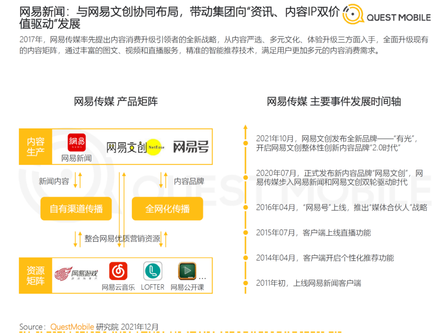Screen dimensions: 435x335
Task: Click the 网易云音乐 caption
Action: [x=118, y=287]
